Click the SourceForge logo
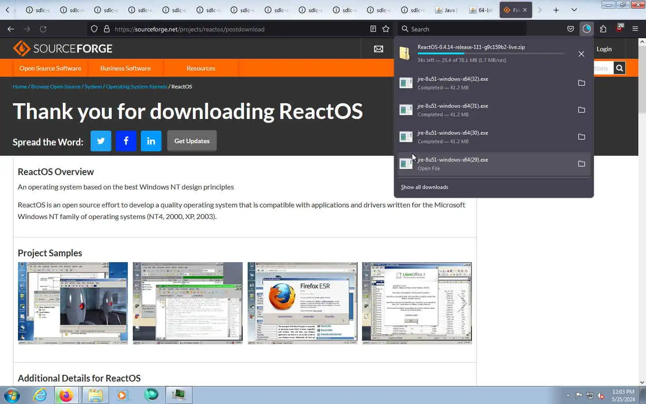Viewport: 646px width, 404px height. [63, 48]
